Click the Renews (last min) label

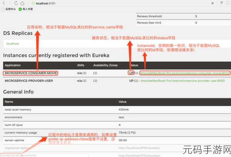click(149, 23)
